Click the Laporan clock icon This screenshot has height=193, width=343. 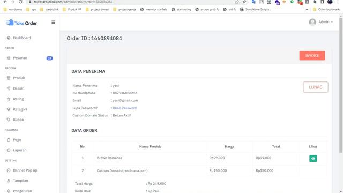[9, 150]
